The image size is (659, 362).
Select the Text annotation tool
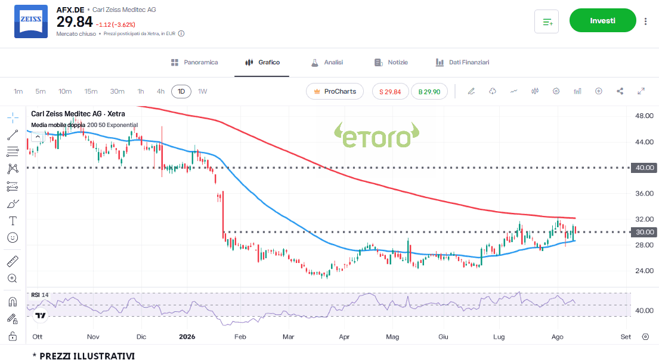(x=13, y=221)
